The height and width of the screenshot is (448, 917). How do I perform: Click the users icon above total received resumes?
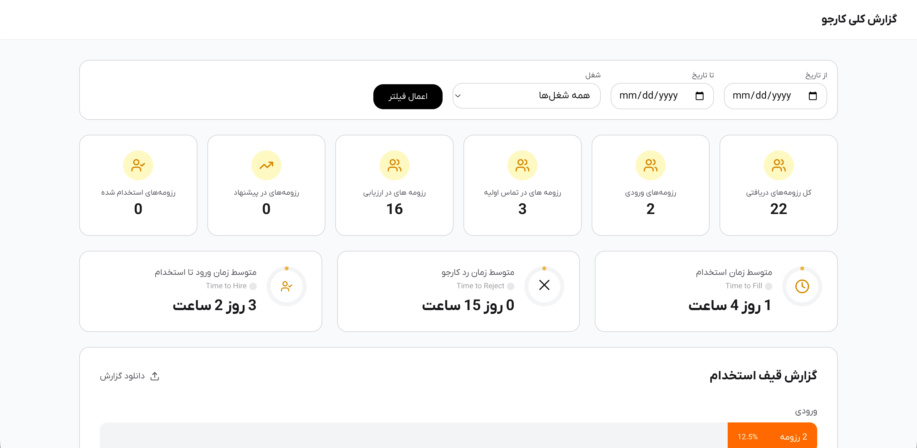point(778,165)
